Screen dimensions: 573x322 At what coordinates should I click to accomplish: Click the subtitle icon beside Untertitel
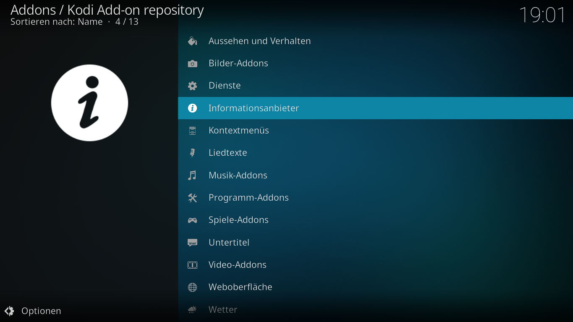[x=192, y=243]
